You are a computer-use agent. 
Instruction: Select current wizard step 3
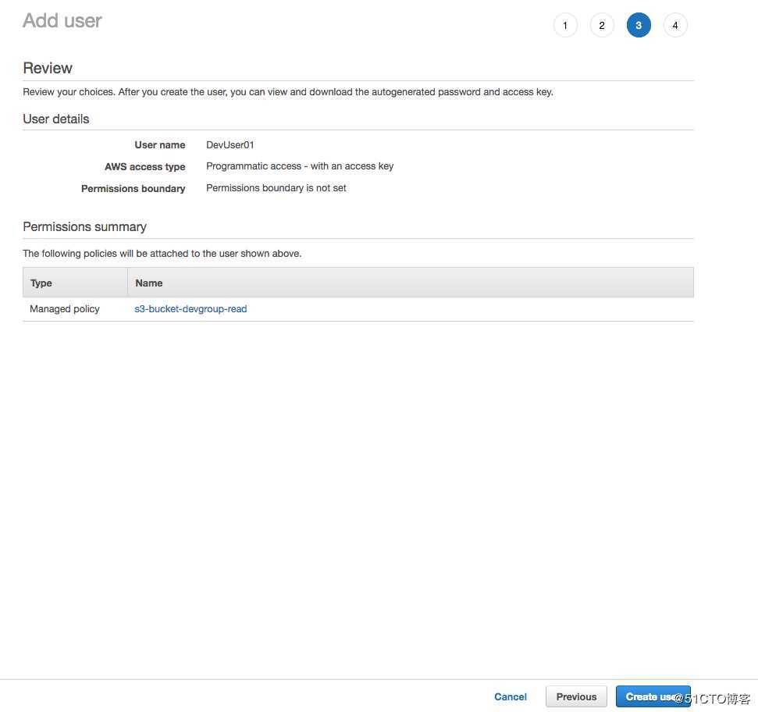(x=639, y=25)
